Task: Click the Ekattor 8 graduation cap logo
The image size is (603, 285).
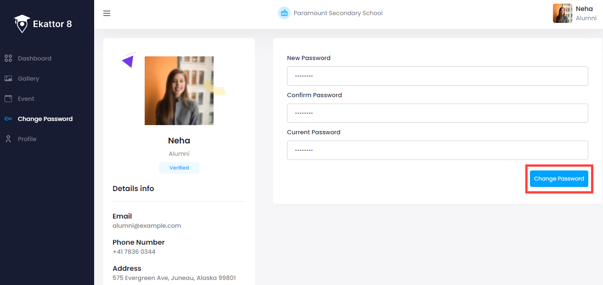Action: (x=22, y=24)
